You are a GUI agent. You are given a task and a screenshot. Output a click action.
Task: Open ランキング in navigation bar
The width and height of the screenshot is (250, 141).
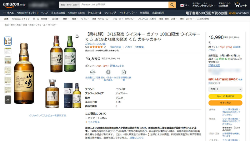pyautogui.click(x=110, y=13)
